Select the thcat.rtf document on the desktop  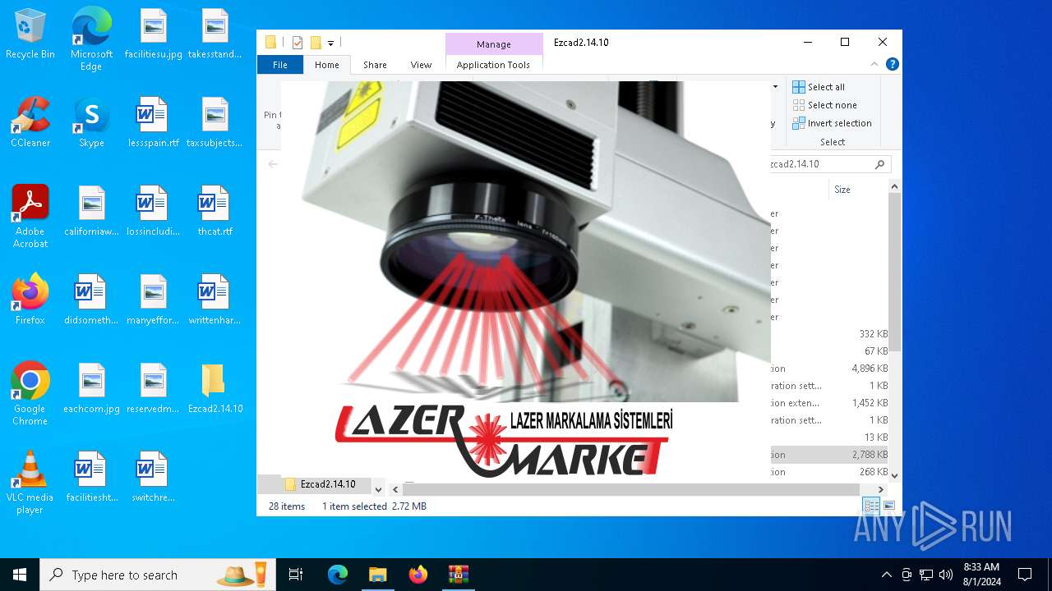tap(215, 211)
